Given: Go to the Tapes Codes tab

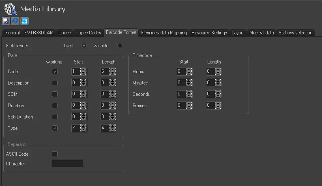Looking at the screenshot, I should [88, 33].
